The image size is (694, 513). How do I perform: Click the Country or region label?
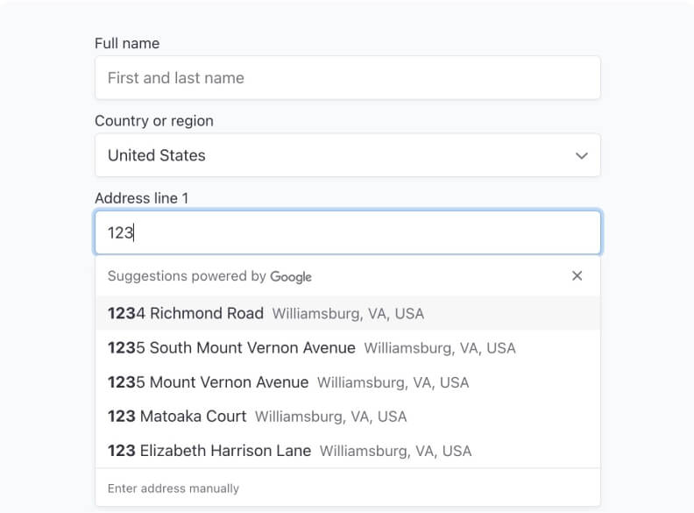coord(154,121)
